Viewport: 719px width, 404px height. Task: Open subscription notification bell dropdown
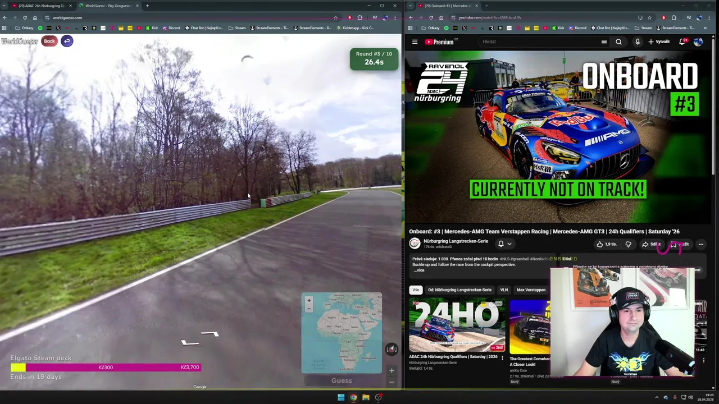click(x=504, y=244)
